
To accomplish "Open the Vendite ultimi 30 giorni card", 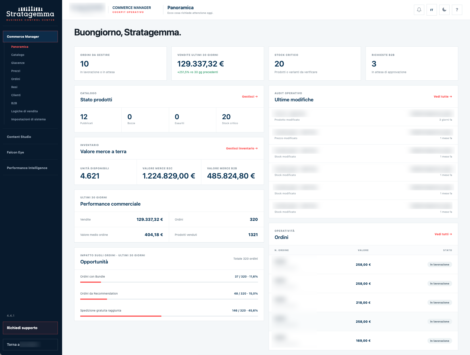I will point(218,63).
